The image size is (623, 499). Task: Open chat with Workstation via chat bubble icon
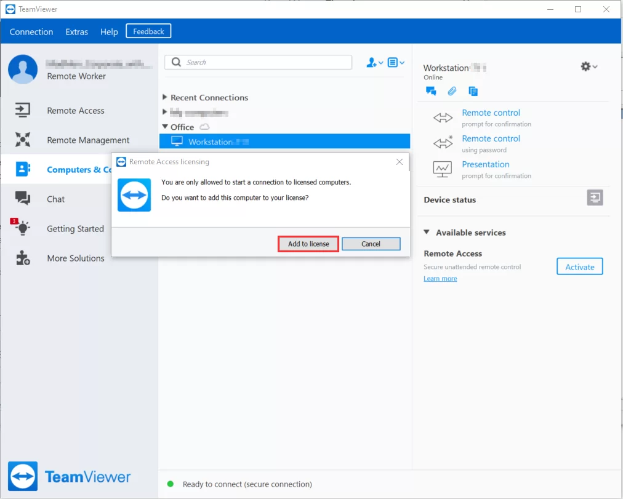tap(431, 91)
